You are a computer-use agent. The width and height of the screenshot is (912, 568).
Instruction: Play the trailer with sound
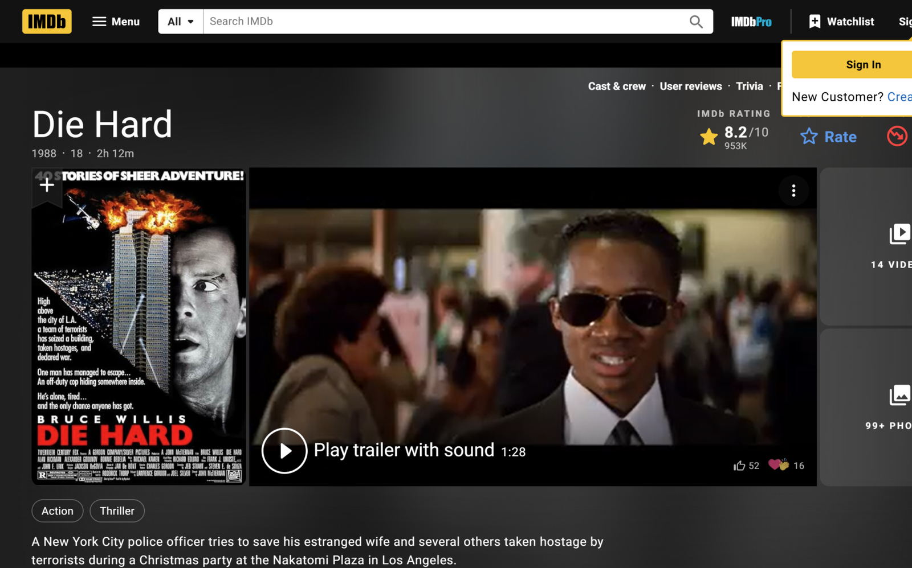284,451
